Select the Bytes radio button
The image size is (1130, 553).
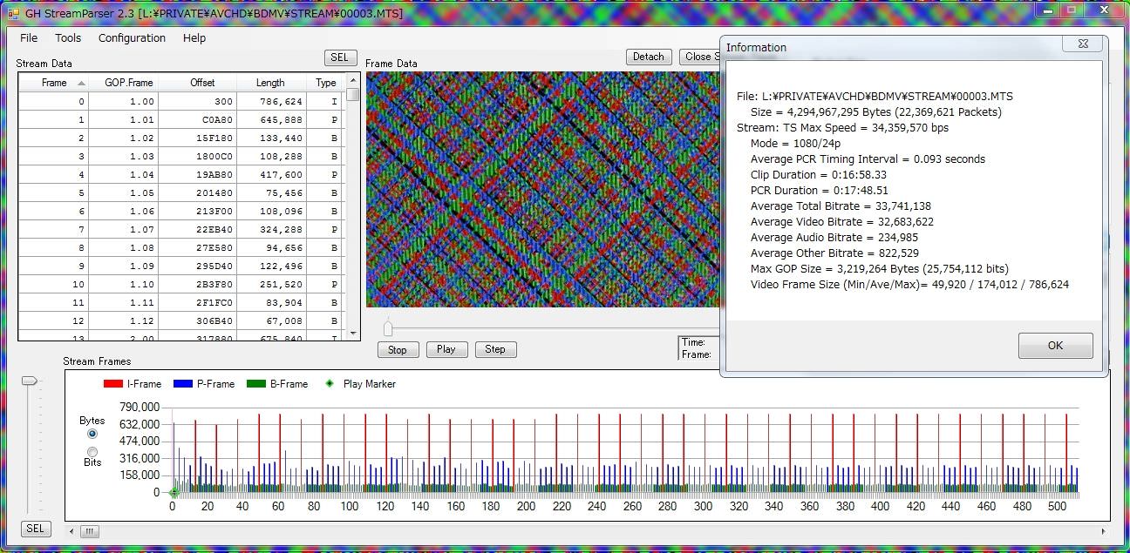[92, 434]
